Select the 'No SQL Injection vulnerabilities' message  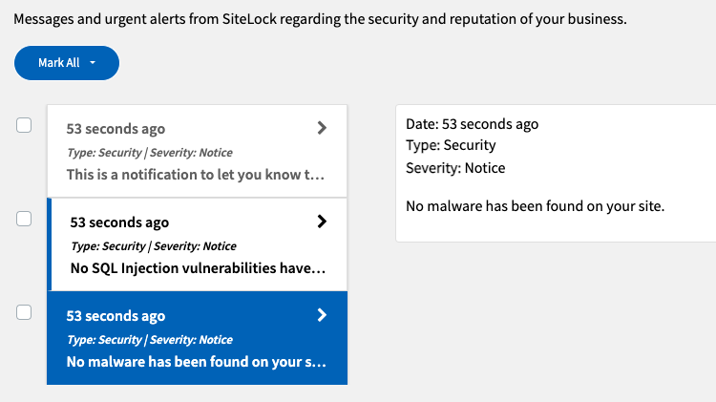click(197, 244)
